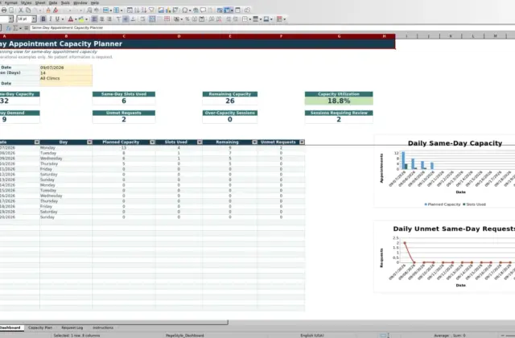Image resolution: width=515 pixels, height=338 pixels.
Task: Open the Remaining column filter dropdown
Action: [254, 142]
